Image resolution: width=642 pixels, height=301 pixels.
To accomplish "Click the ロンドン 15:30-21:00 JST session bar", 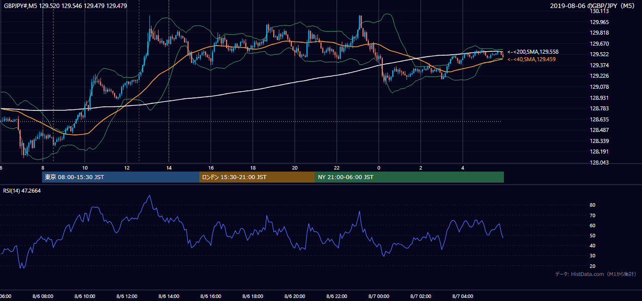I will pyautogui.click(x=257, y=177).
